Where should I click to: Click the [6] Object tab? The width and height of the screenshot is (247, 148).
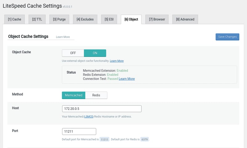[x=131, y=19]
